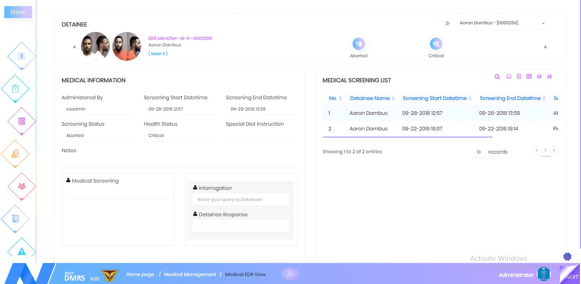Click the Critical health status icon
Image resolution: width=581 pixels, height=284 pixels.
(x=436, y=44)
